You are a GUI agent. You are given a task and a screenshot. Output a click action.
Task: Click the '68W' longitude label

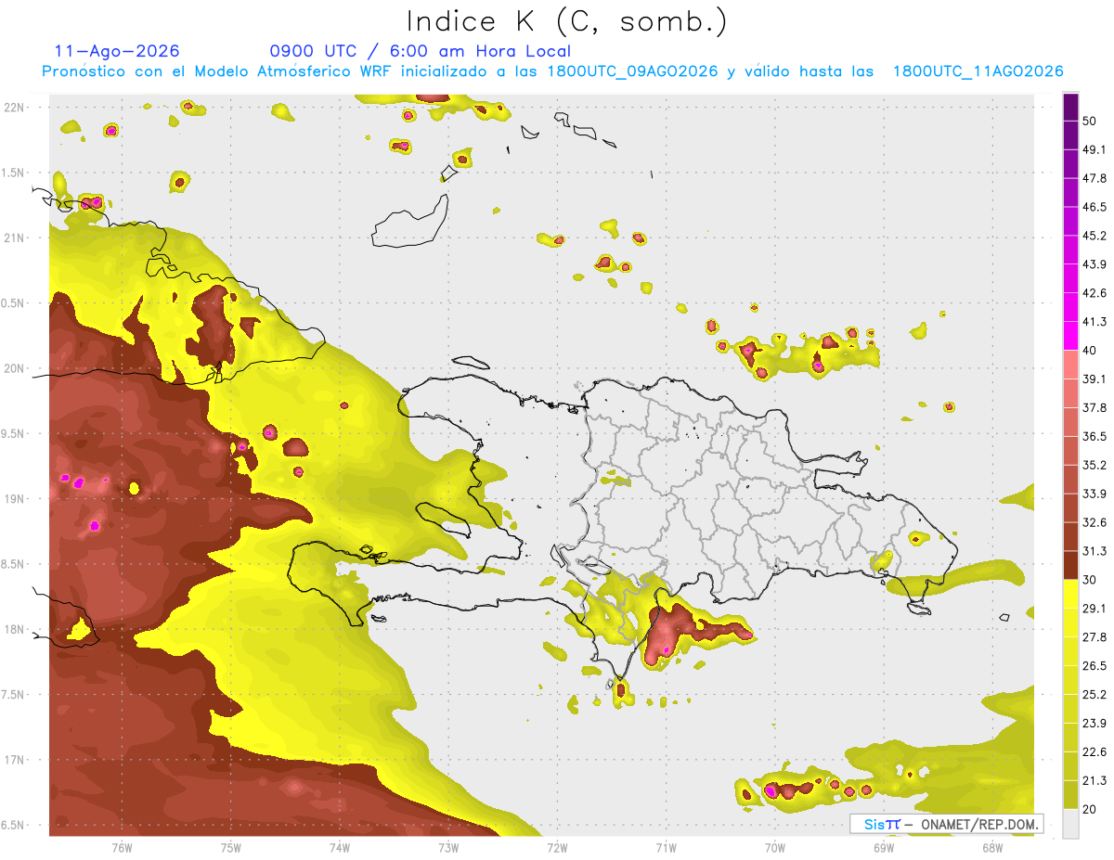click(x=992, y=847)
